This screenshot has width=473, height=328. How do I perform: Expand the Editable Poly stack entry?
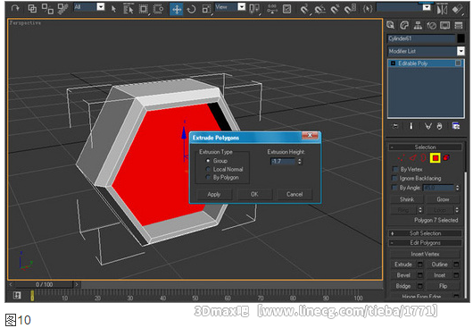(393, 63)
